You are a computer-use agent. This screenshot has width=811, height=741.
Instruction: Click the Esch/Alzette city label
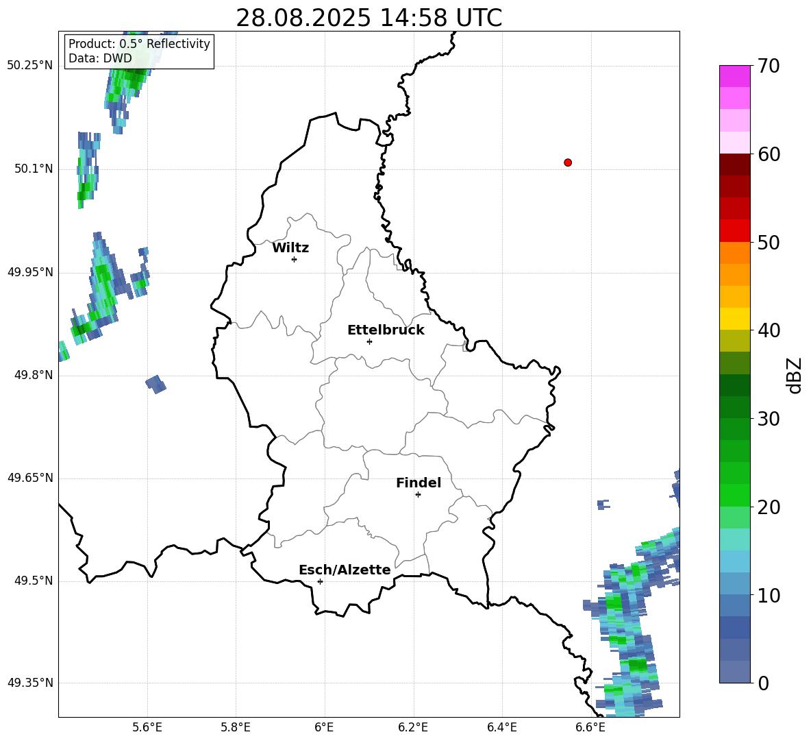pyautogui.click(x=345, y=570)
